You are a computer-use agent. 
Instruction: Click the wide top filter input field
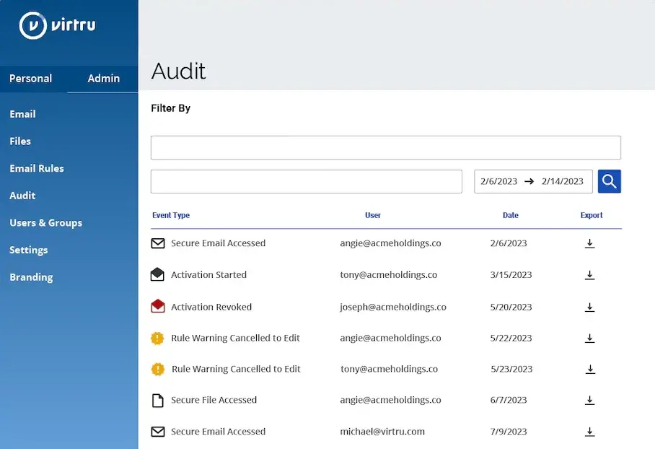(x=385, y=147)
